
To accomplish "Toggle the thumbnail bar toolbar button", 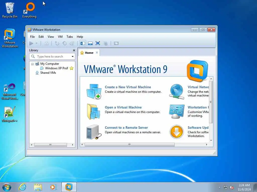I will tap(90, 43).
